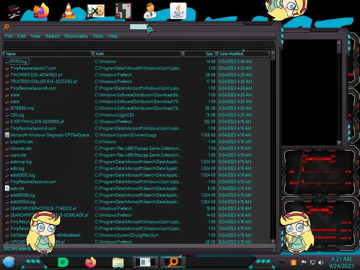
Task: Launch HxD hex editor desktop icon
Action: point(96,11)
